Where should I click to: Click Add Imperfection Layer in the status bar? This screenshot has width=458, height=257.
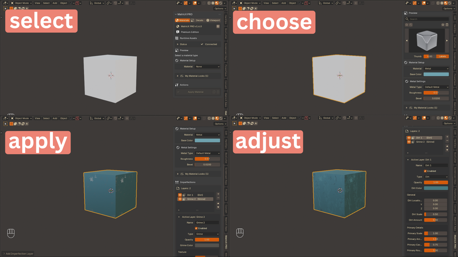[19, 254]
